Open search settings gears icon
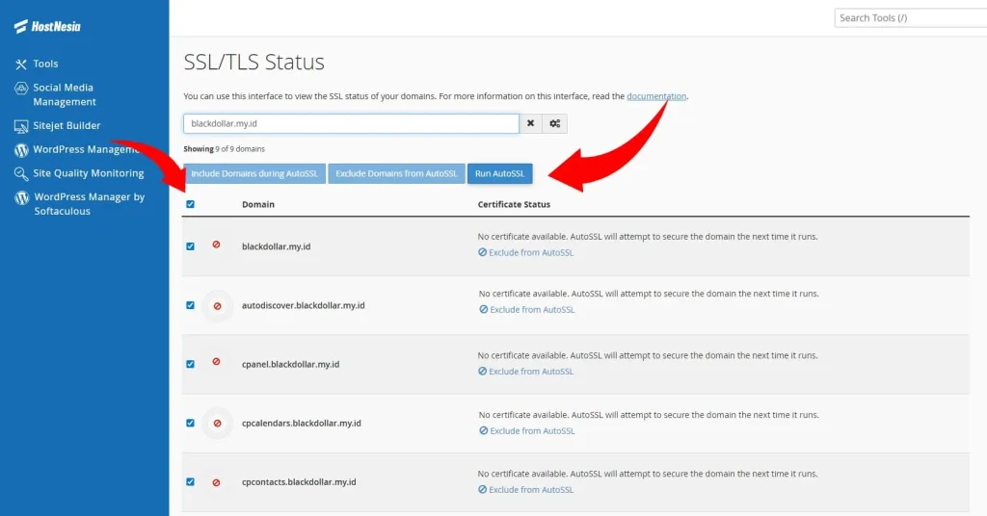 pyautogui.click(x=554, y=124)
